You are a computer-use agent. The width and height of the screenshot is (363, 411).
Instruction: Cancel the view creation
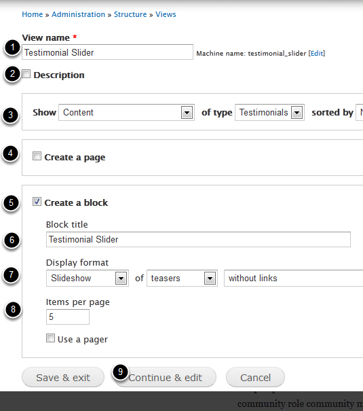click(x=255, y=377)
